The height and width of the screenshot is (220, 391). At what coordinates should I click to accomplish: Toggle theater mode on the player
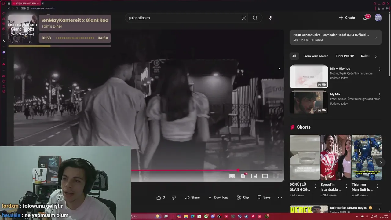[265, 176]
